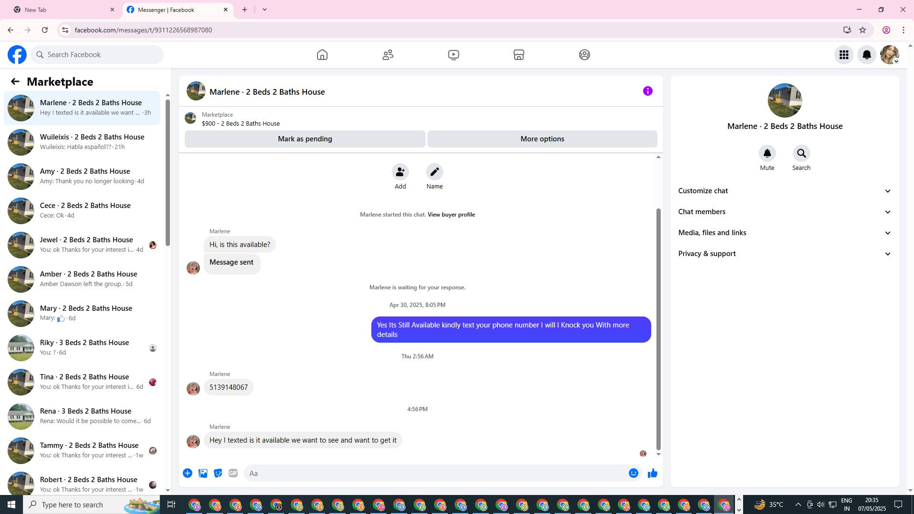Toggle the conversation information panel icon
Screen dimensions: 914x514
pyautogui.click(x=647, y=91)
